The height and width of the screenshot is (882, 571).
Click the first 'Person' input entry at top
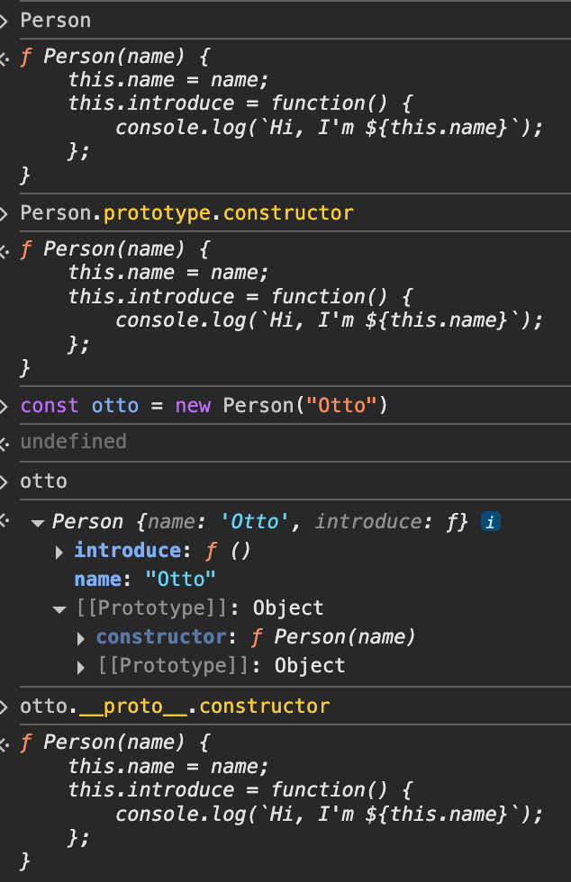click(x=55, y=19)
